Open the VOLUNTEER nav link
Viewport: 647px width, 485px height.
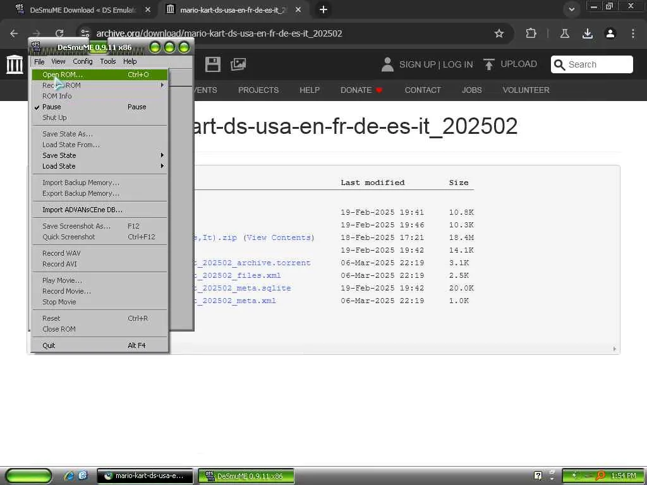click(x=526, y=90)
